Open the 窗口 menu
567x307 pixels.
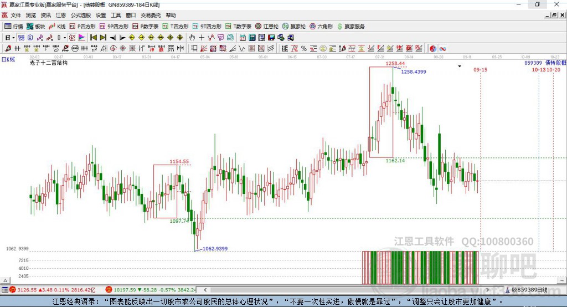[x=131, y=15]
